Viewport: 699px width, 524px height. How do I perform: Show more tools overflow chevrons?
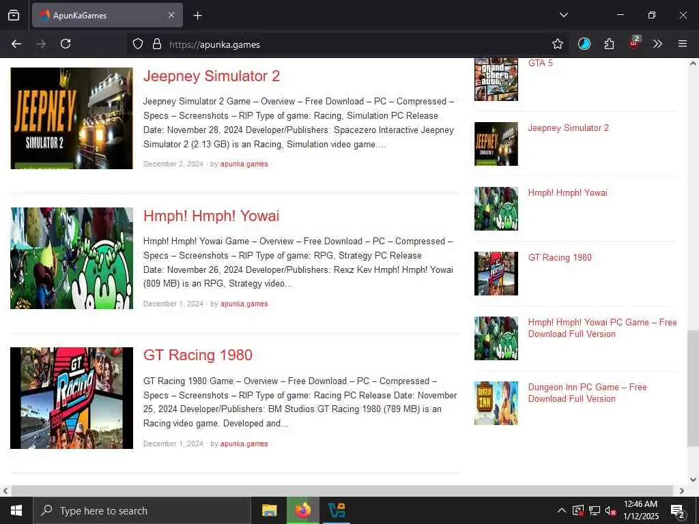[x=657, y=44]
